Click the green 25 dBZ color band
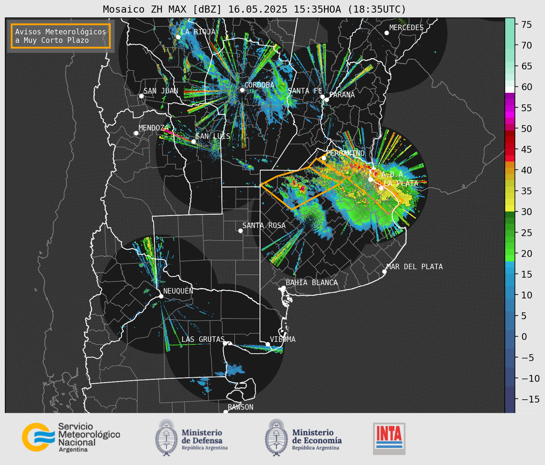Viewport: 545px width, 465px height. coord(510,233)
